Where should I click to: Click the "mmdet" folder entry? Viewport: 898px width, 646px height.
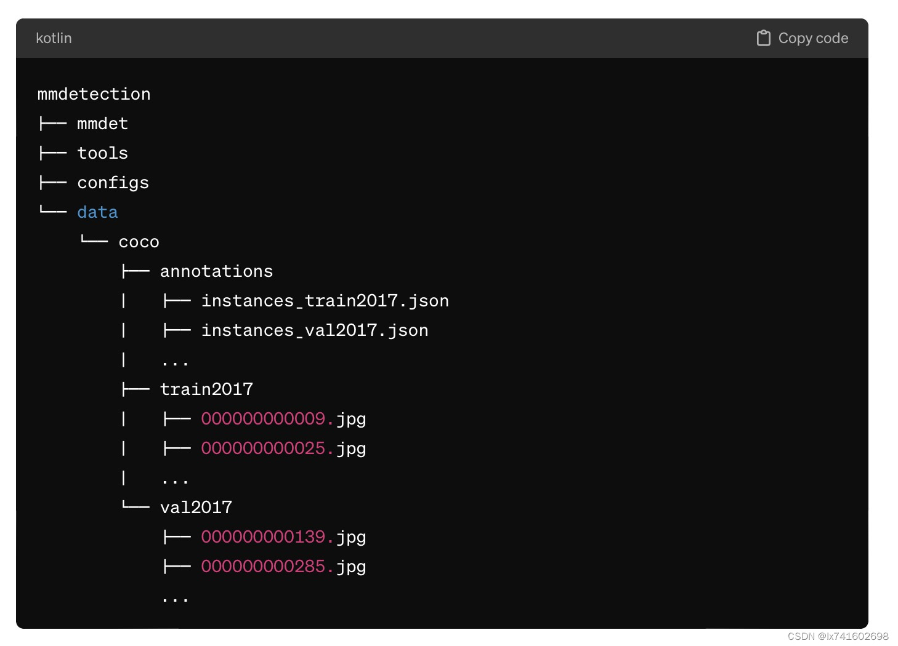(103, 124)
